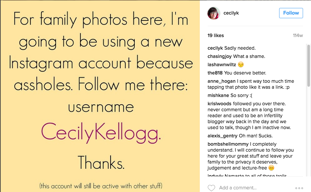The width and height of the screenshot is (311, 192).
Task: Follow the cecilyk account
Action: coord(291,13)
